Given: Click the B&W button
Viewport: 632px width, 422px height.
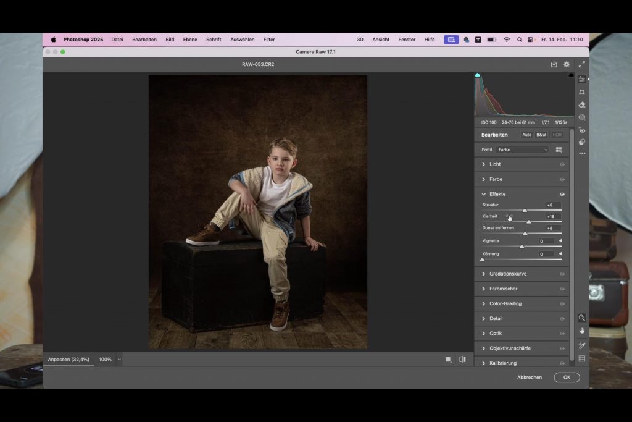Looking at the screenshot, I should [541, 135].
